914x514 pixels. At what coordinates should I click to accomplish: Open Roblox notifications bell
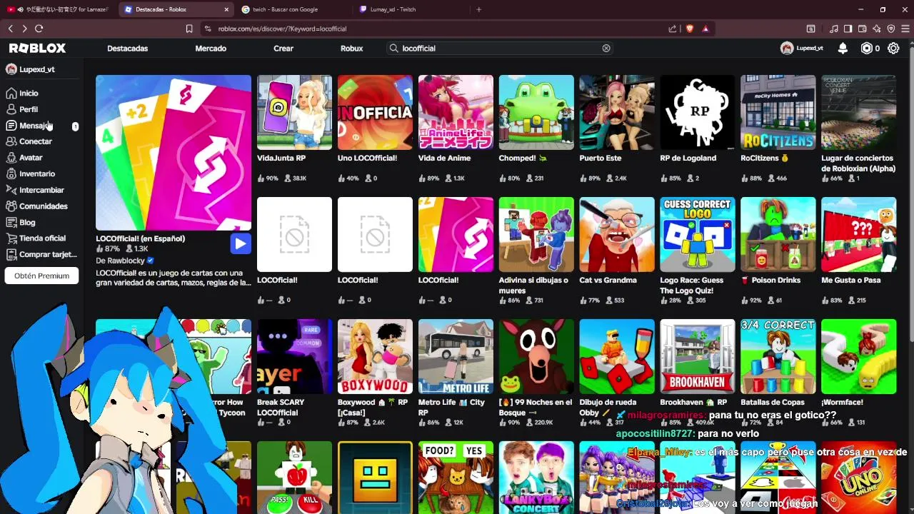tap(843, 49)
